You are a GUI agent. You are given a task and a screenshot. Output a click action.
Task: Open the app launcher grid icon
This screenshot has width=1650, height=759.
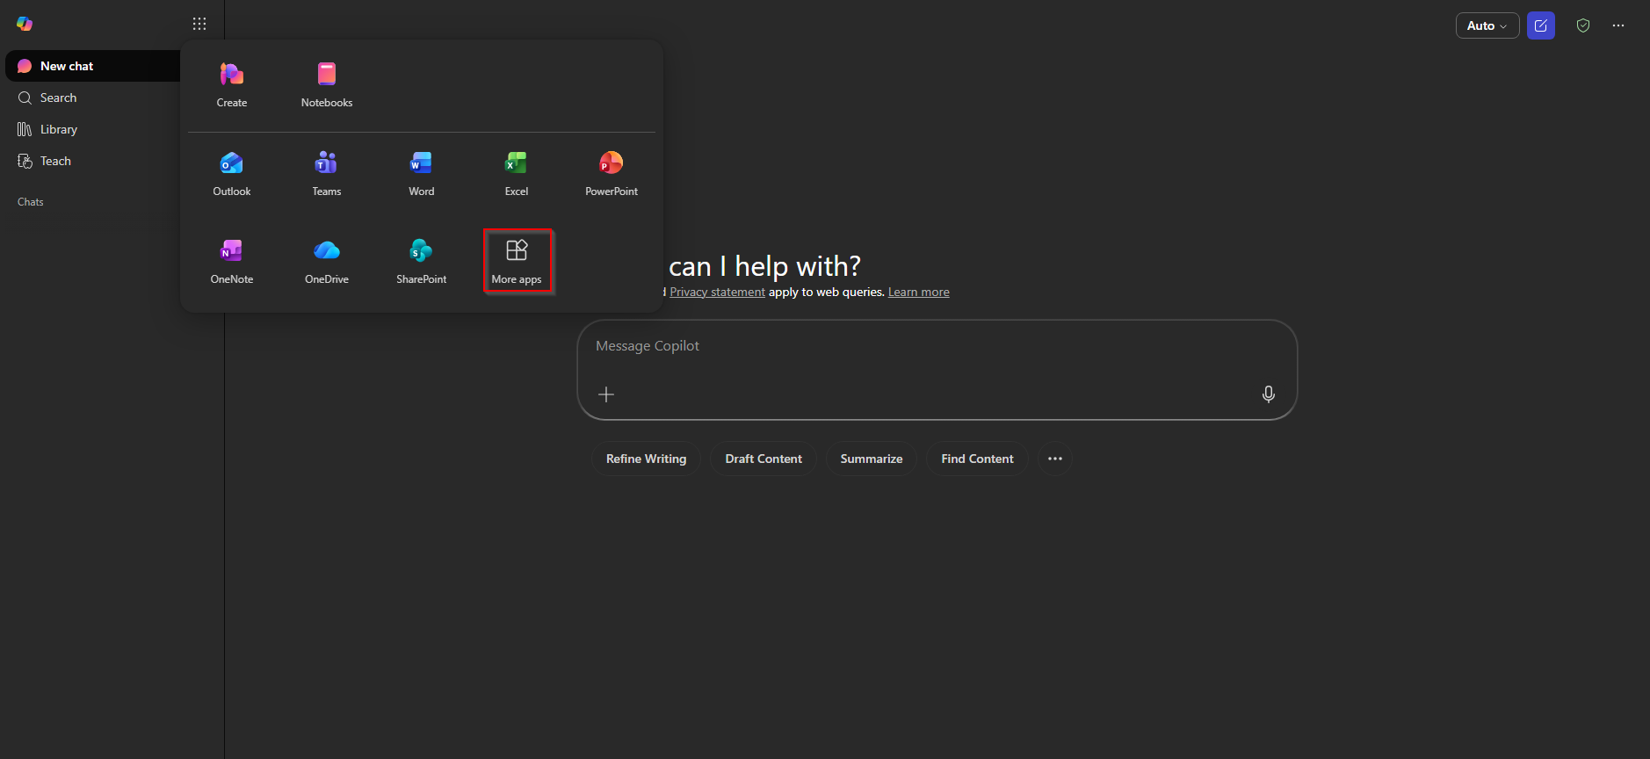coord(199,24)
